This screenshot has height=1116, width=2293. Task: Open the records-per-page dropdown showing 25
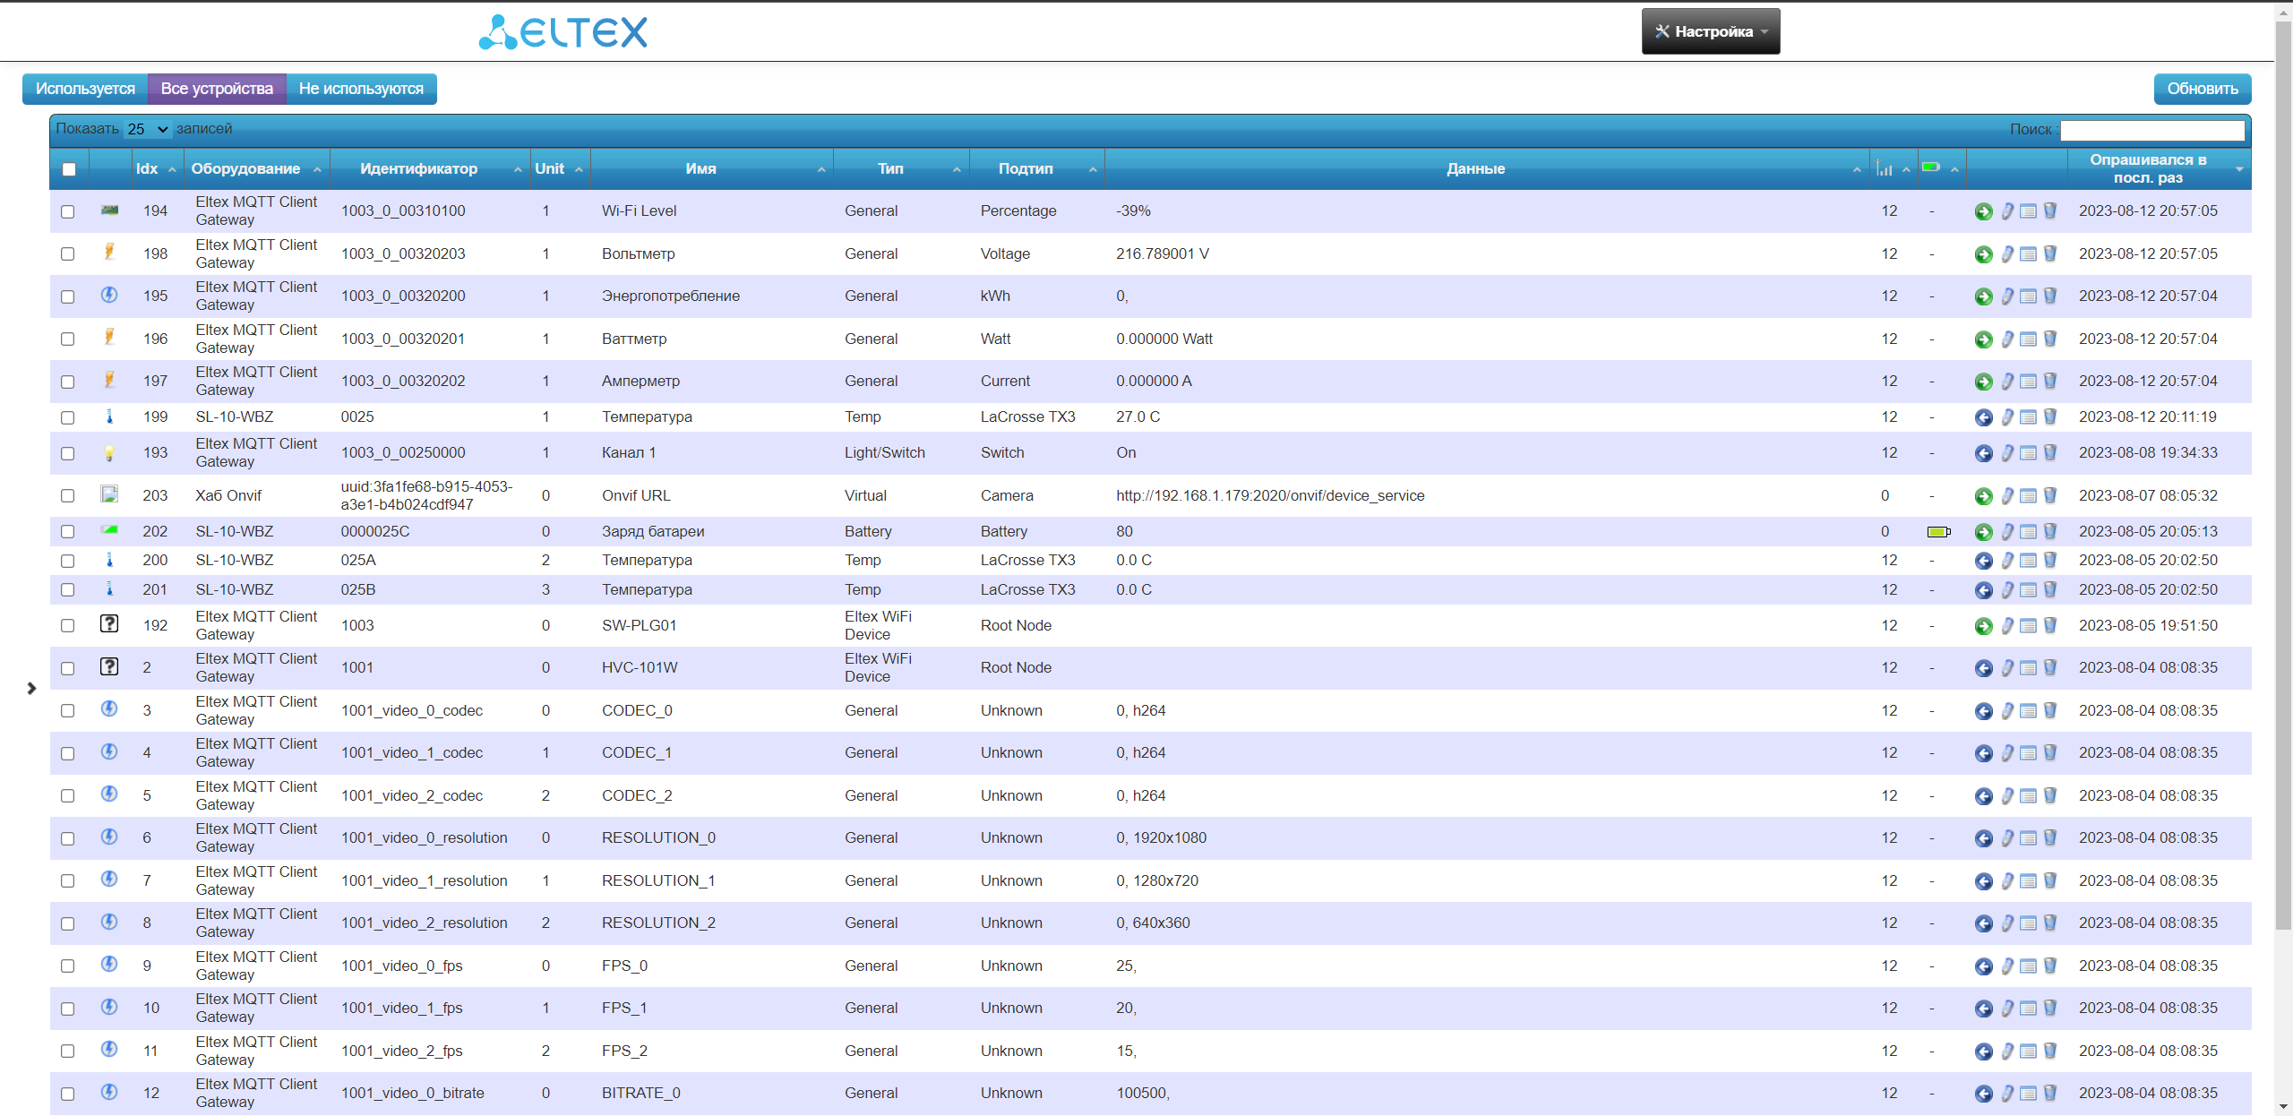tap(147, 129)
